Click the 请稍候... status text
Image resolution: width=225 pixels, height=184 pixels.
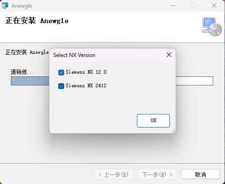click(22, 72)
